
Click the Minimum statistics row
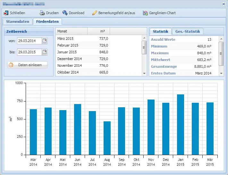pyautogui.click(x=181, y=46)
